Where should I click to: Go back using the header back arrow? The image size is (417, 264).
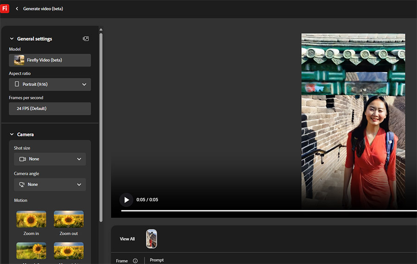(x=17, y=9)
